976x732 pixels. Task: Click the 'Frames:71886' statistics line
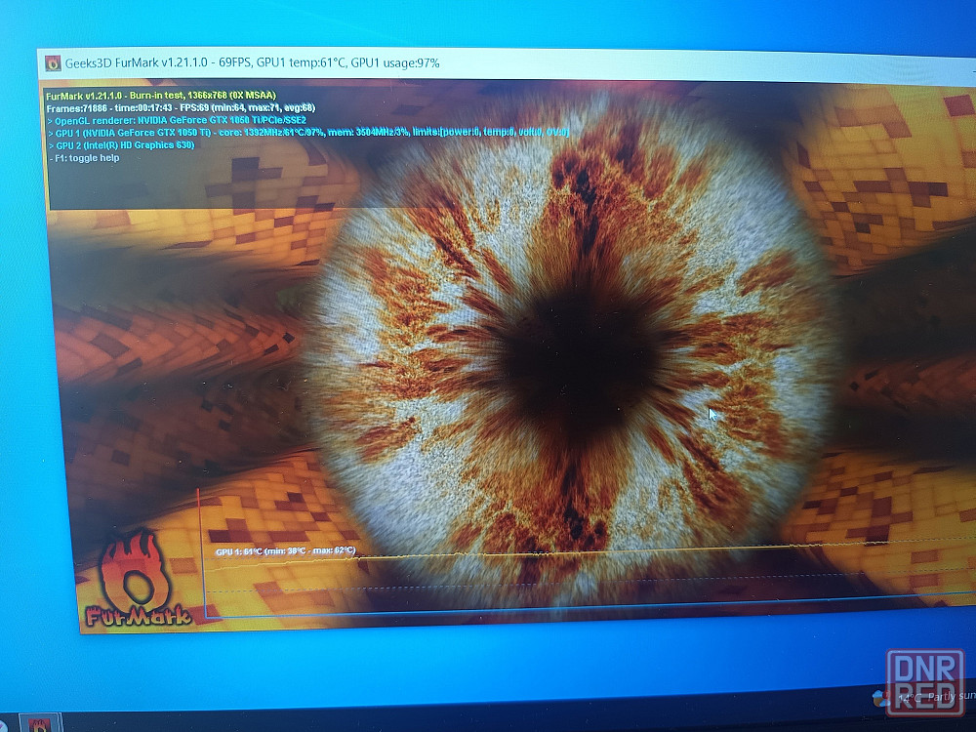pos(181,107)
